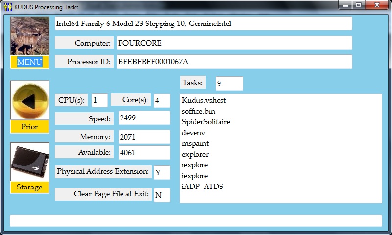Pick mspaint from the task list
Screen dimensions: 392x235
click(195, 143)
